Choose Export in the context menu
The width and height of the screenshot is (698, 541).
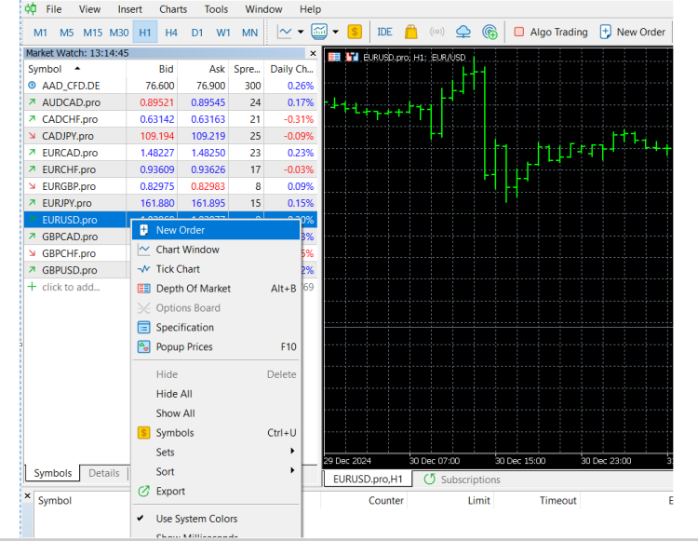(x=170, y=492)
